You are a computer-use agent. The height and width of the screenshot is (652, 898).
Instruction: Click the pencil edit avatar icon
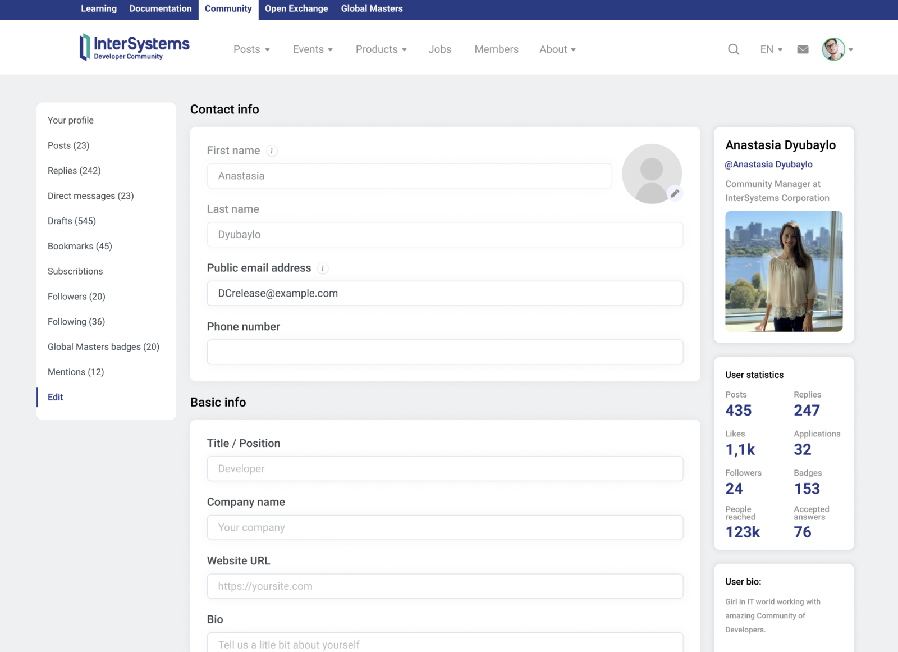[x=675, y=193]
